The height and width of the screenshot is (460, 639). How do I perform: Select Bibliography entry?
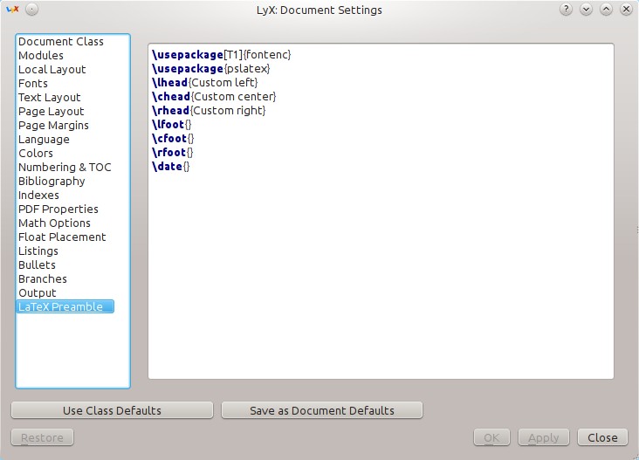(x=52, y=181)
